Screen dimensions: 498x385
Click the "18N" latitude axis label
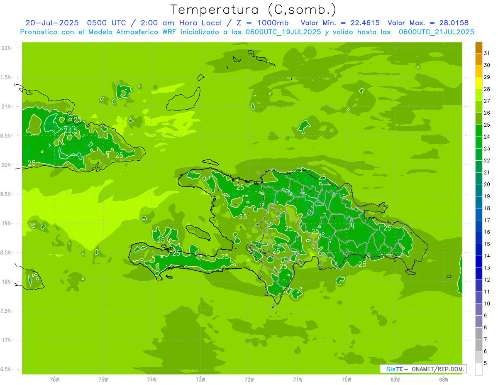tap(7, 282)
